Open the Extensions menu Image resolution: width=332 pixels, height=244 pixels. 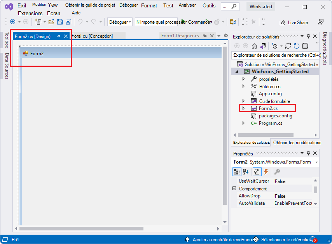pyautogui.click(x=30, y=13)
